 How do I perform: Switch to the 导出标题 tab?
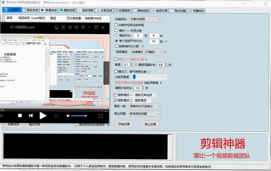coord(178,11)
